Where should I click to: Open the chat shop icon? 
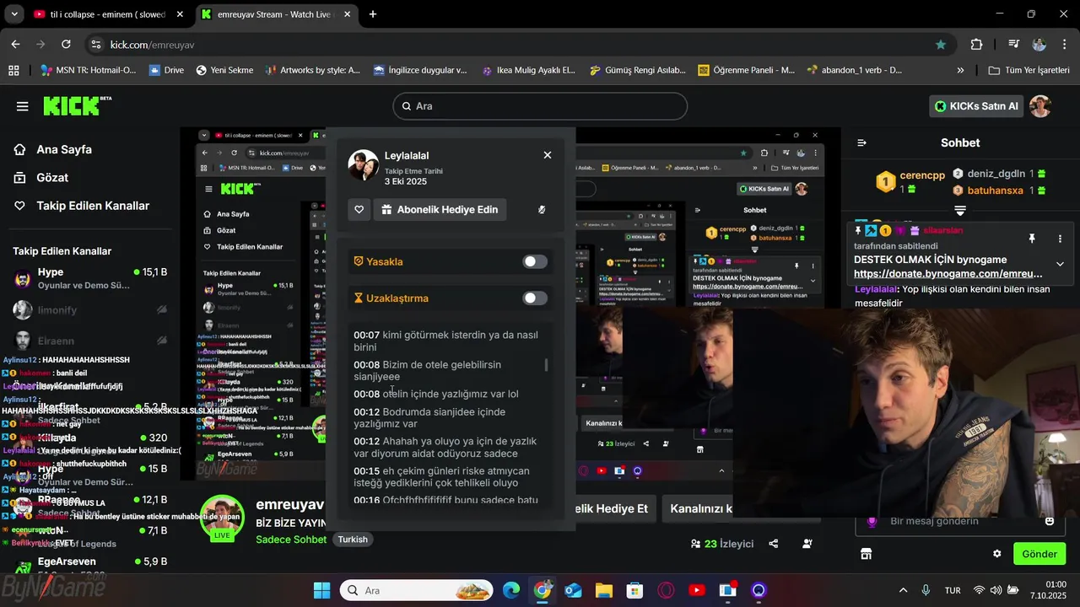(x=866, y=554)
